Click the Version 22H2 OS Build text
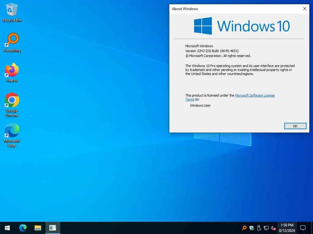This screenshot has width=313, height=234. (212, 51)
